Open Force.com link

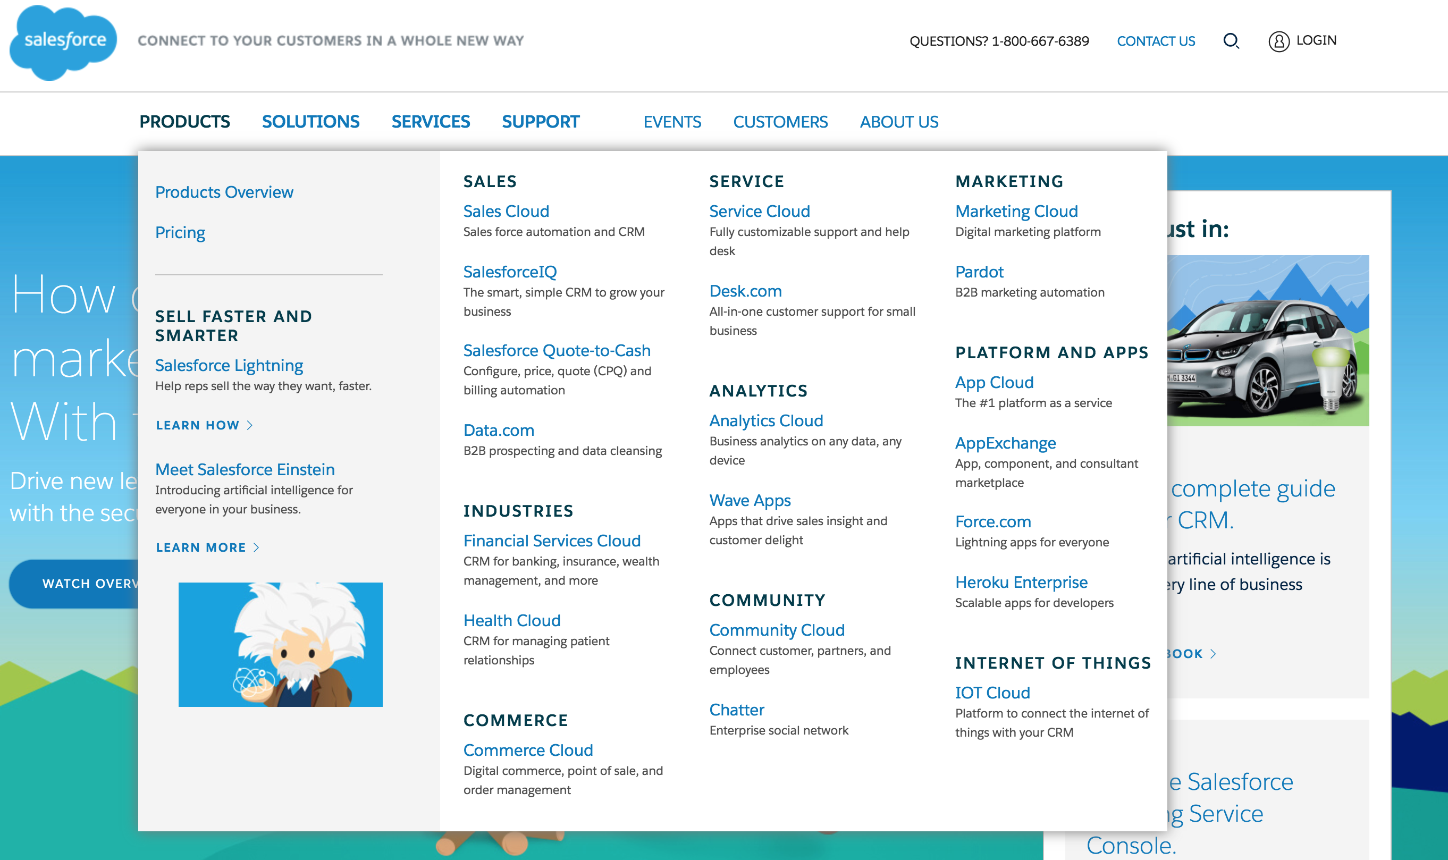click(x=992, y=521)
